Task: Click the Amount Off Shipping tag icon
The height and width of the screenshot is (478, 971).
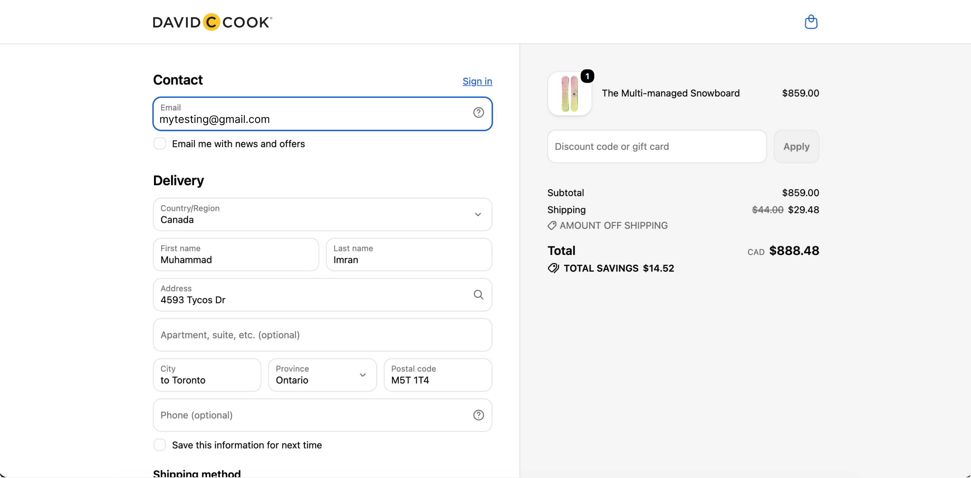Action: (x=552, y=226)
